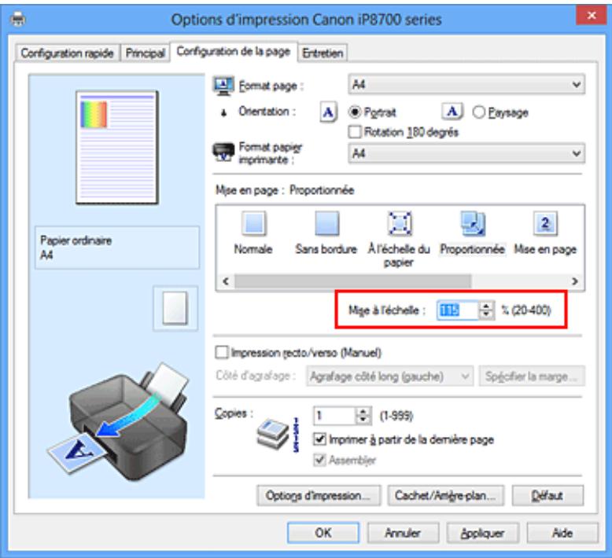Image resolution: width=612 pixels, height=558 pixels.
Task: Increase the Copies count
Action: [363, 412]
